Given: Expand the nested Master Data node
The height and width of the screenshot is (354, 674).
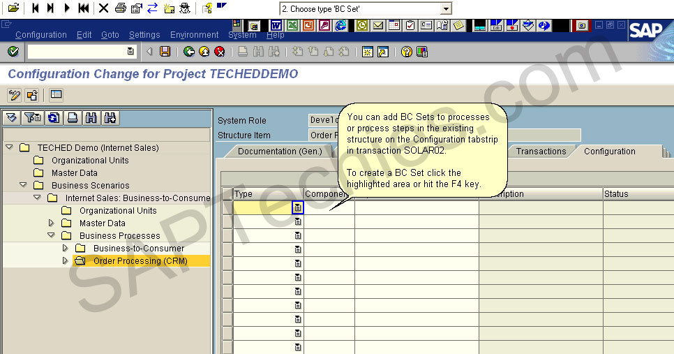Looking at the screenshot, I should 51,223.
